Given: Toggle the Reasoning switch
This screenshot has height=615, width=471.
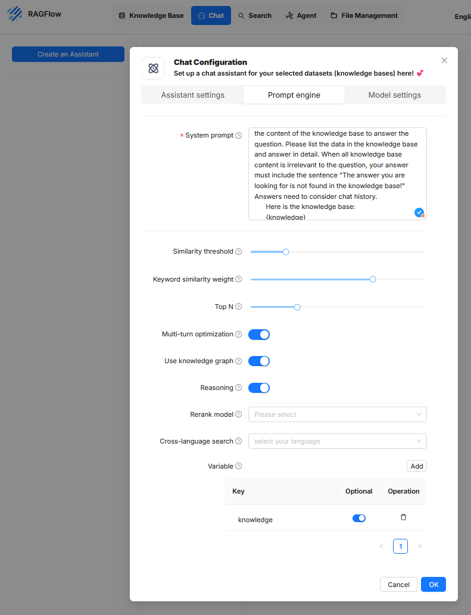Looking at the screenshot, I should click(x=259, y=388).
